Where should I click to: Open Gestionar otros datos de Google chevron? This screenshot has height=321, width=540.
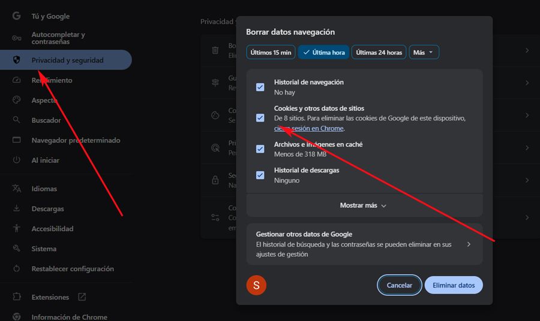click(469, 244)
